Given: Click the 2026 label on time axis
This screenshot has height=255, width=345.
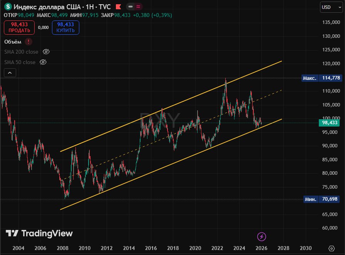Looking at the screenshot, I should coord(261,248).
